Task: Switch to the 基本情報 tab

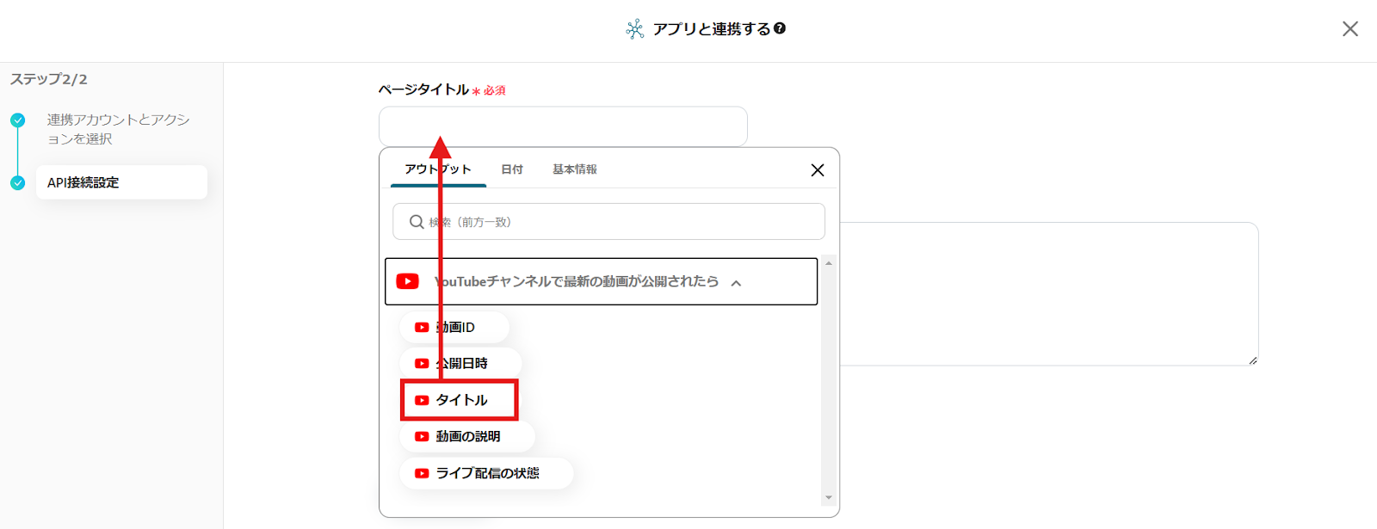Action: pos(575,169)
